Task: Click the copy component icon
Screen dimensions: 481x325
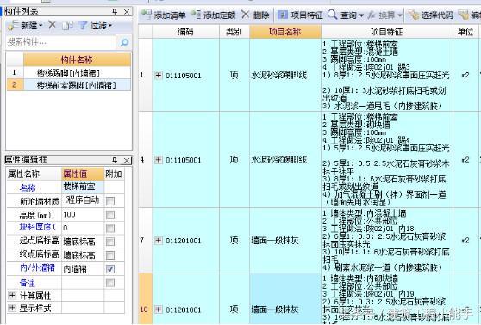Action: 67,26
